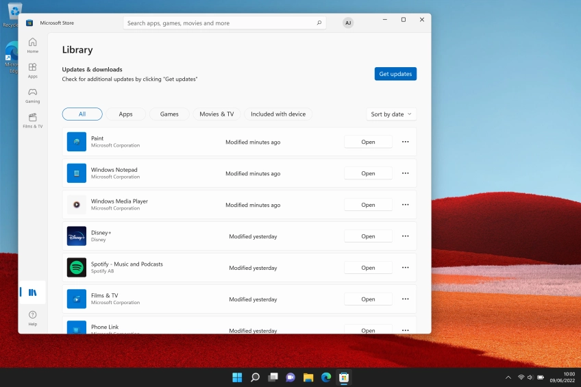This screenshot has height=387, width=581.
Task: Open Windows Start menu on taskbar
Action: [237, 377]
